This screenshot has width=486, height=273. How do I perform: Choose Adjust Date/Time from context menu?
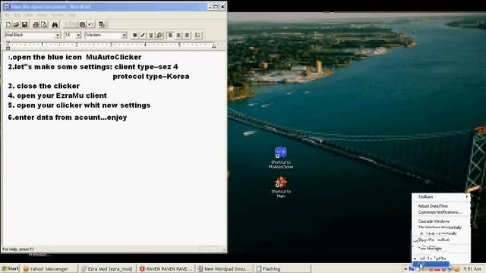[440, 206]
